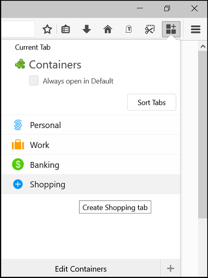Click the bookmark star icon
Image resolution: width=208 pixels, height=278 pixels.
47,30
